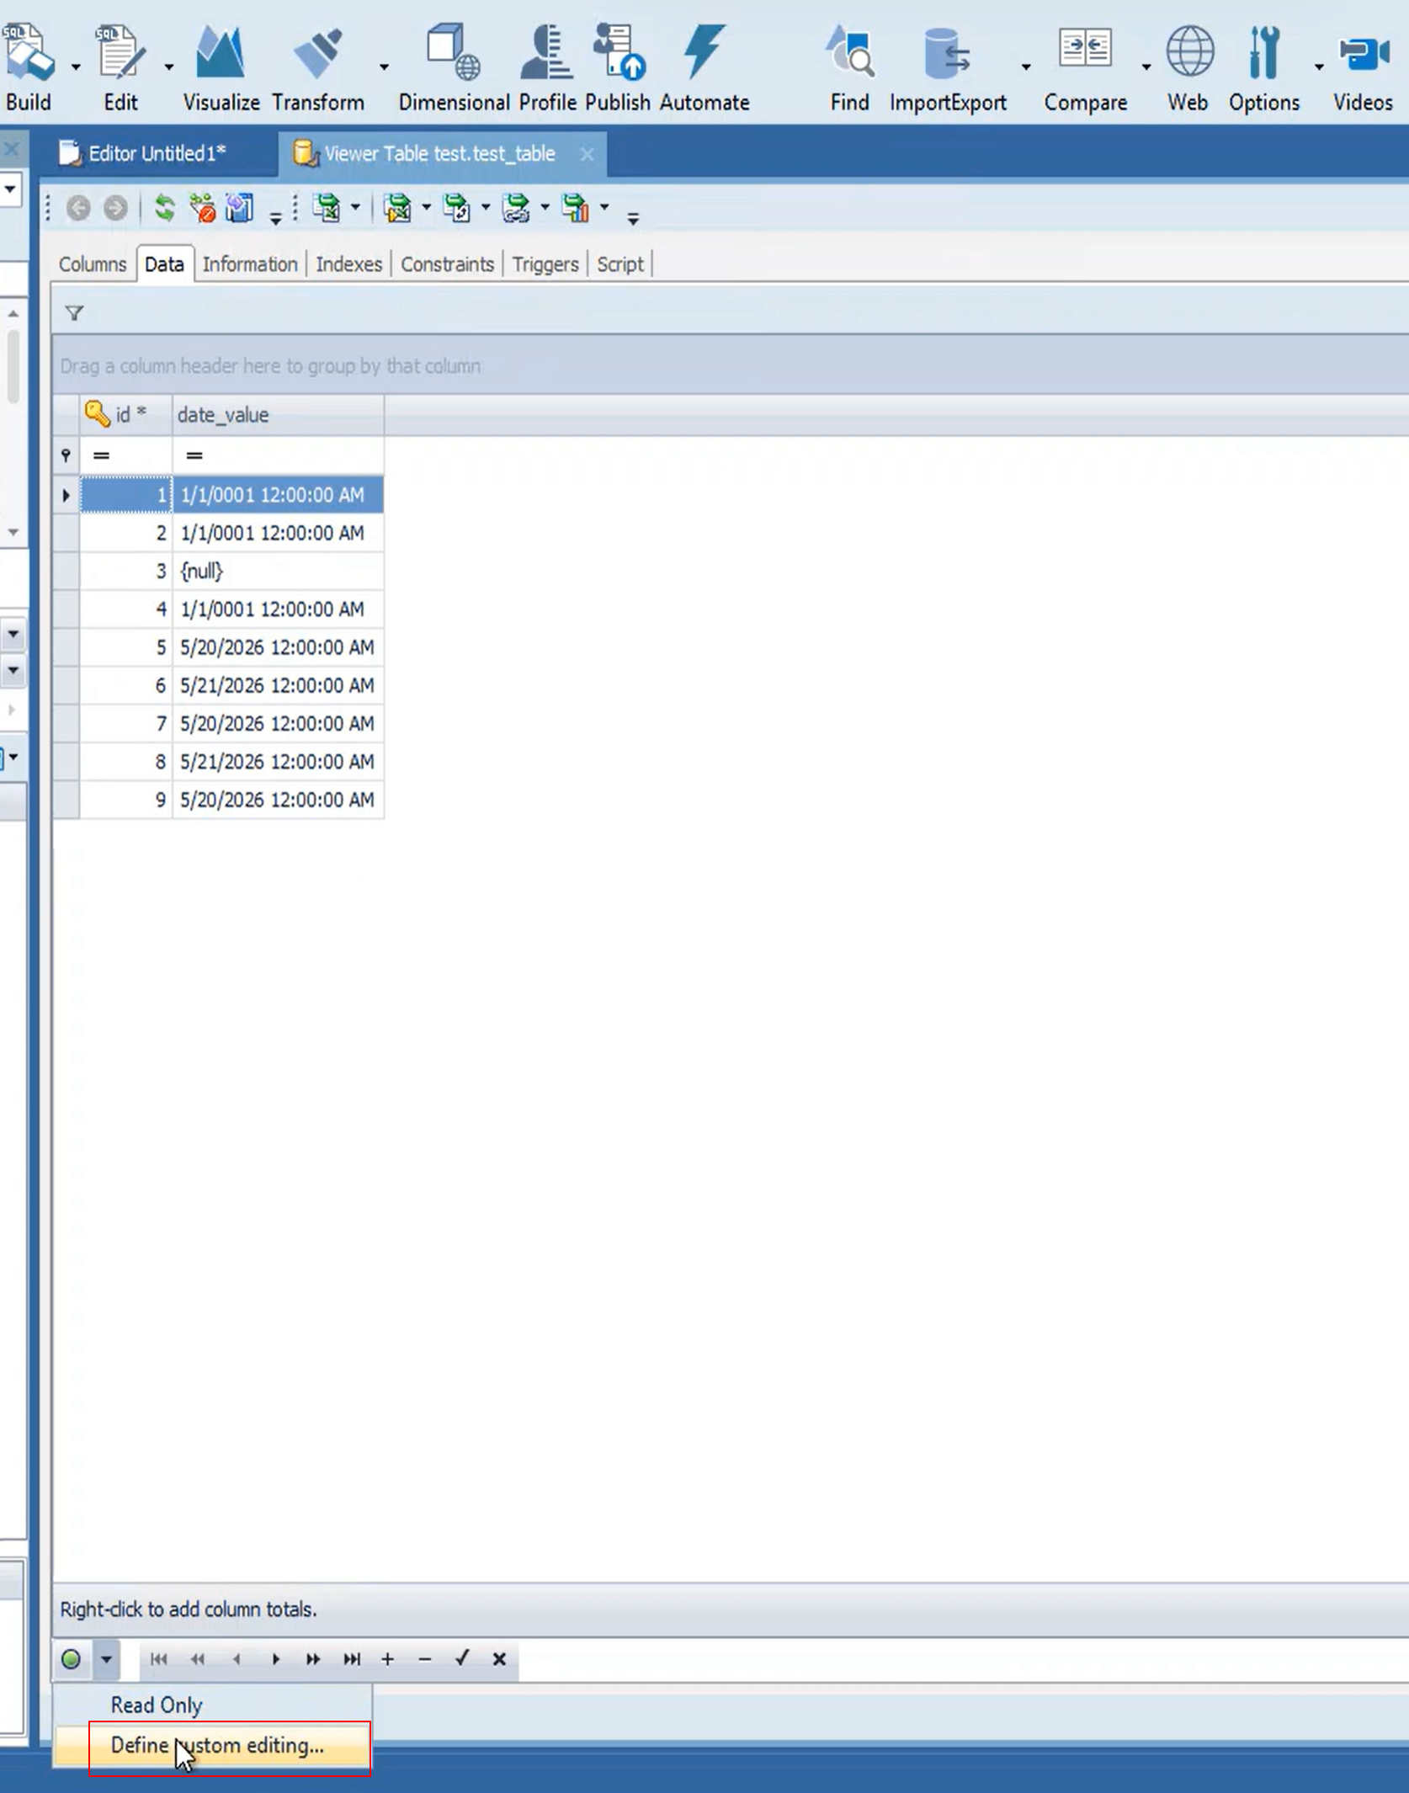The height and width of the screenshot is (1793, 1409).
Task: Choose Define custom editing menu item
Action: [x=213, y=1745]
